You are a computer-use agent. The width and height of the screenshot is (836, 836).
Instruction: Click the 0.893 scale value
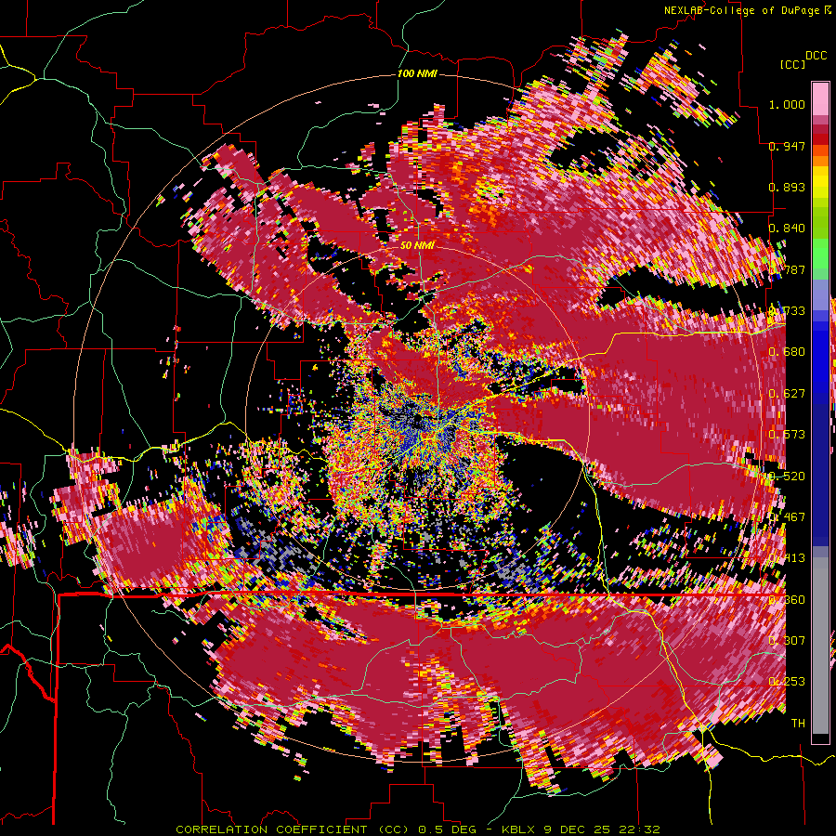tap(787, 187)
